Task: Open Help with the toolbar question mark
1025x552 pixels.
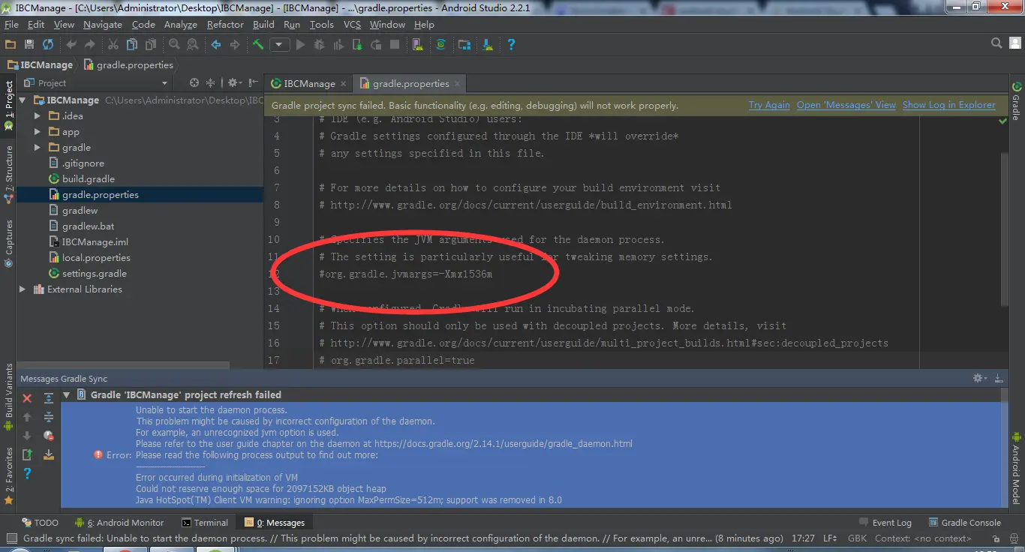Action: [x=511, y=45]
